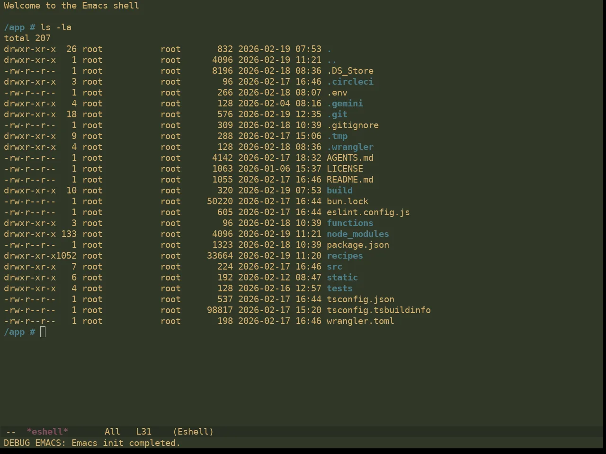Click the node_modules directory name
The height and width of the screenshot is (454, 606).
(358, 234)
